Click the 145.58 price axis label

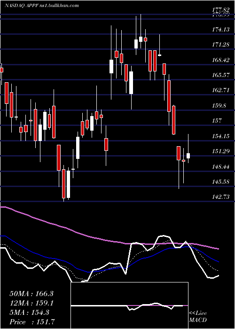coord(220,181)
